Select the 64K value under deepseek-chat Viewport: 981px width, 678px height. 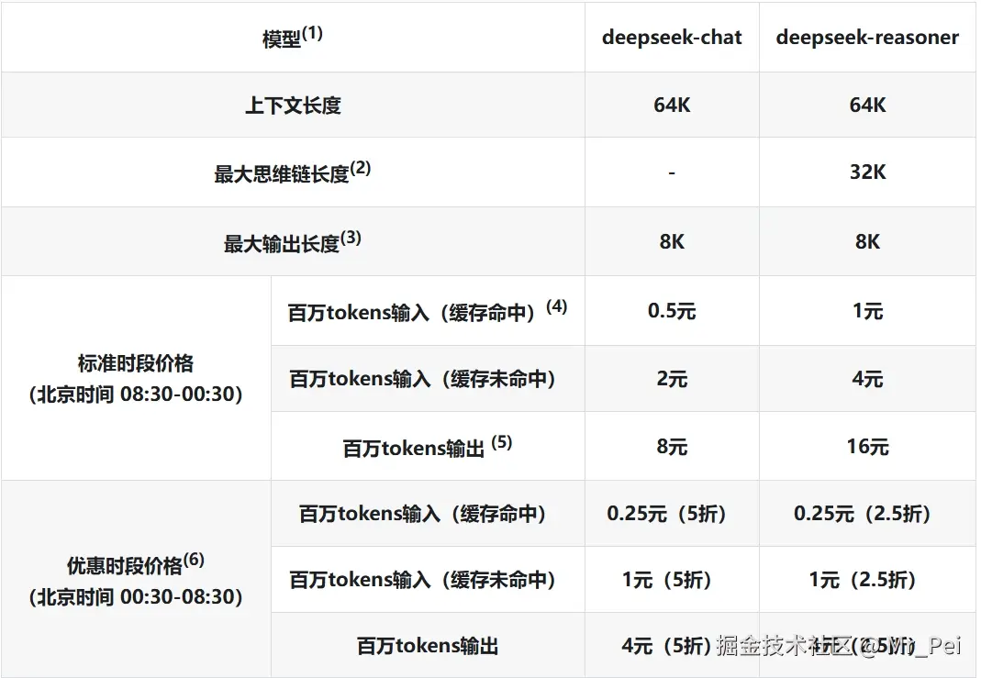tap(671, 105)
